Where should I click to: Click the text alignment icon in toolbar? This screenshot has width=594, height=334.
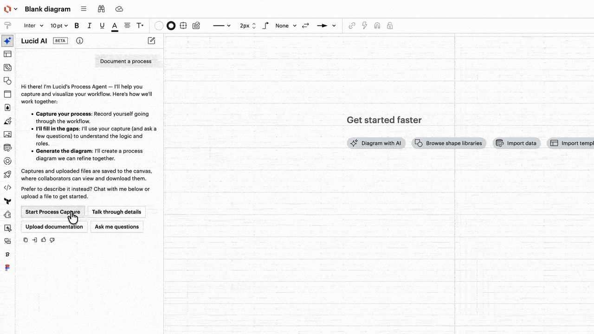click(x=127, y=26)
